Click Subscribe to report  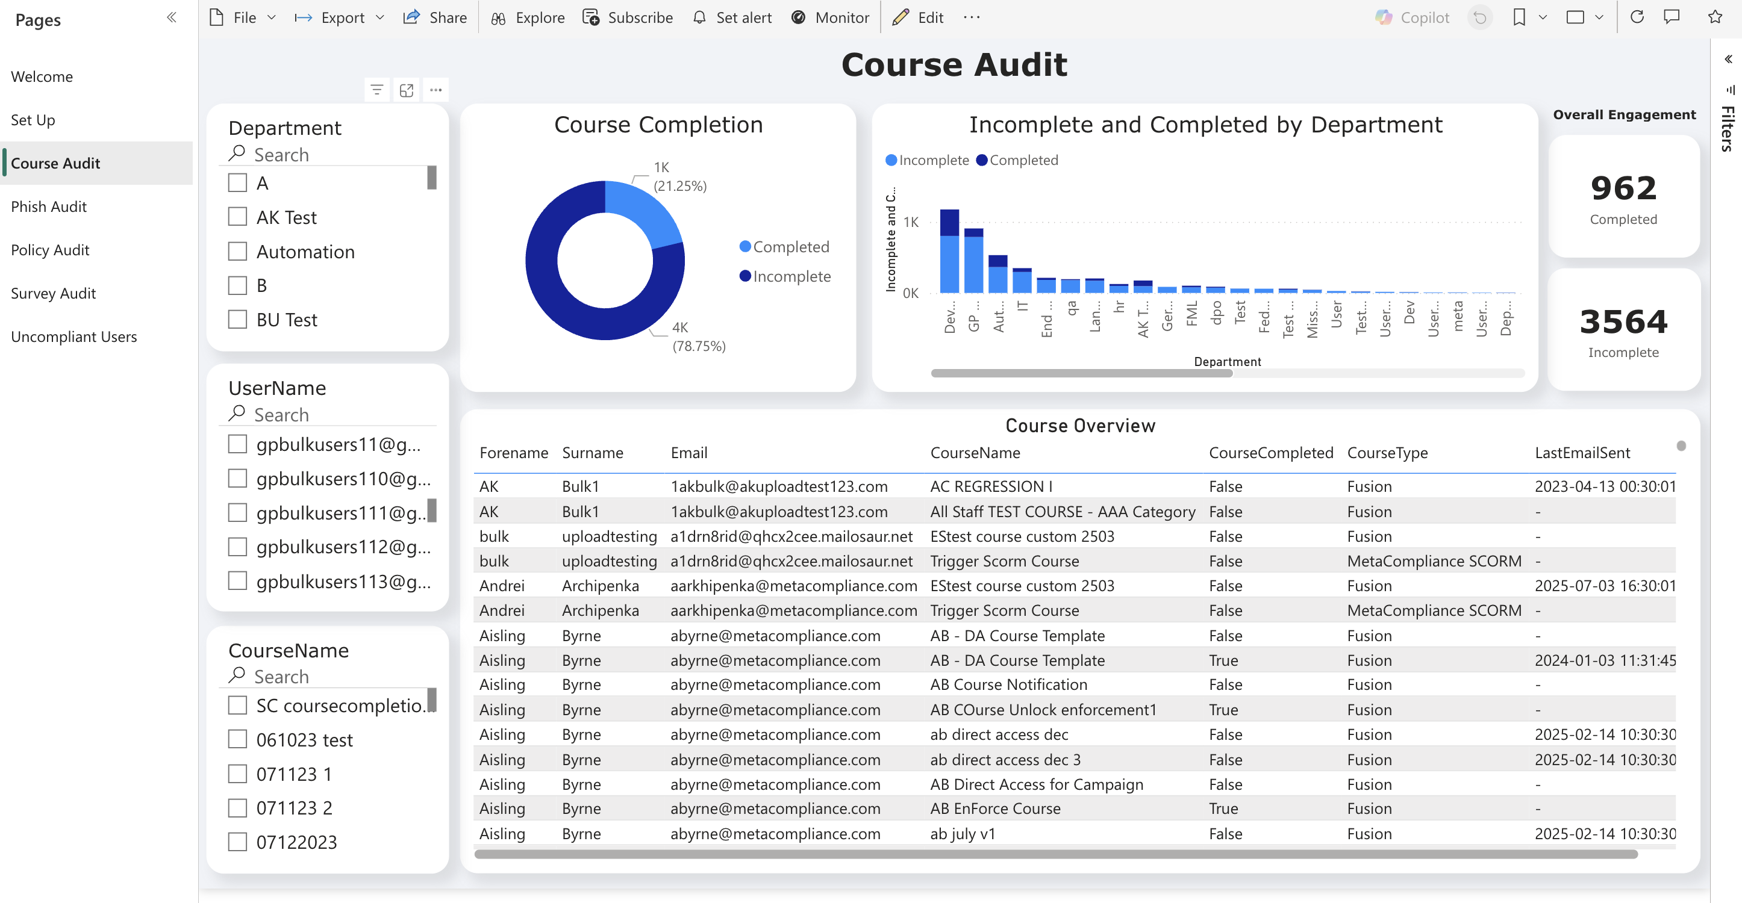628,17
